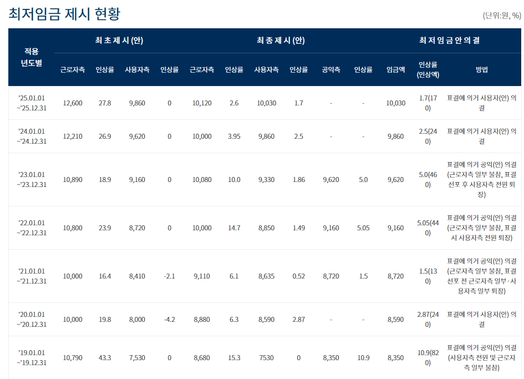The width and height of the screenshot is (524, 379).
Task: Select the 10.9(820) decision rate cell
Action: (428, 357)
